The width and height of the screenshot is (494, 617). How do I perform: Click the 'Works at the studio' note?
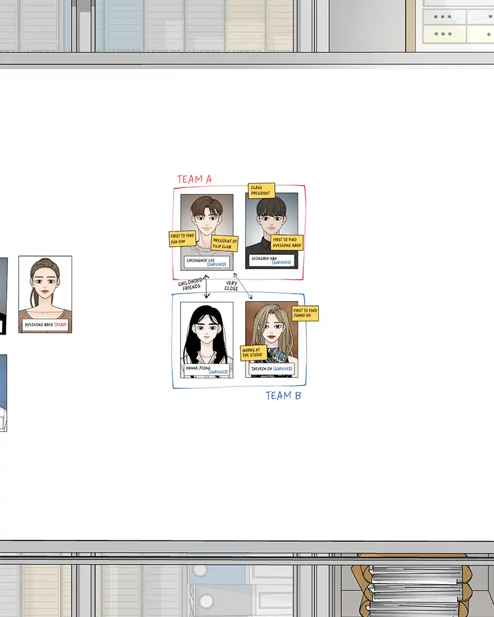[253, 352]
